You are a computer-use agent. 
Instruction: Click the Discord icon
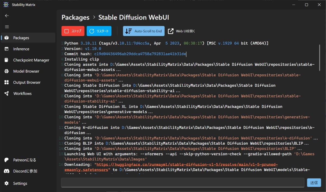(7, 171)
